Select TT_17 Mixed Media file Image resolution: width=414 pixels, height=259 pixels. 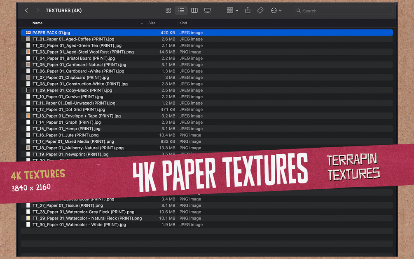[207, 141]
